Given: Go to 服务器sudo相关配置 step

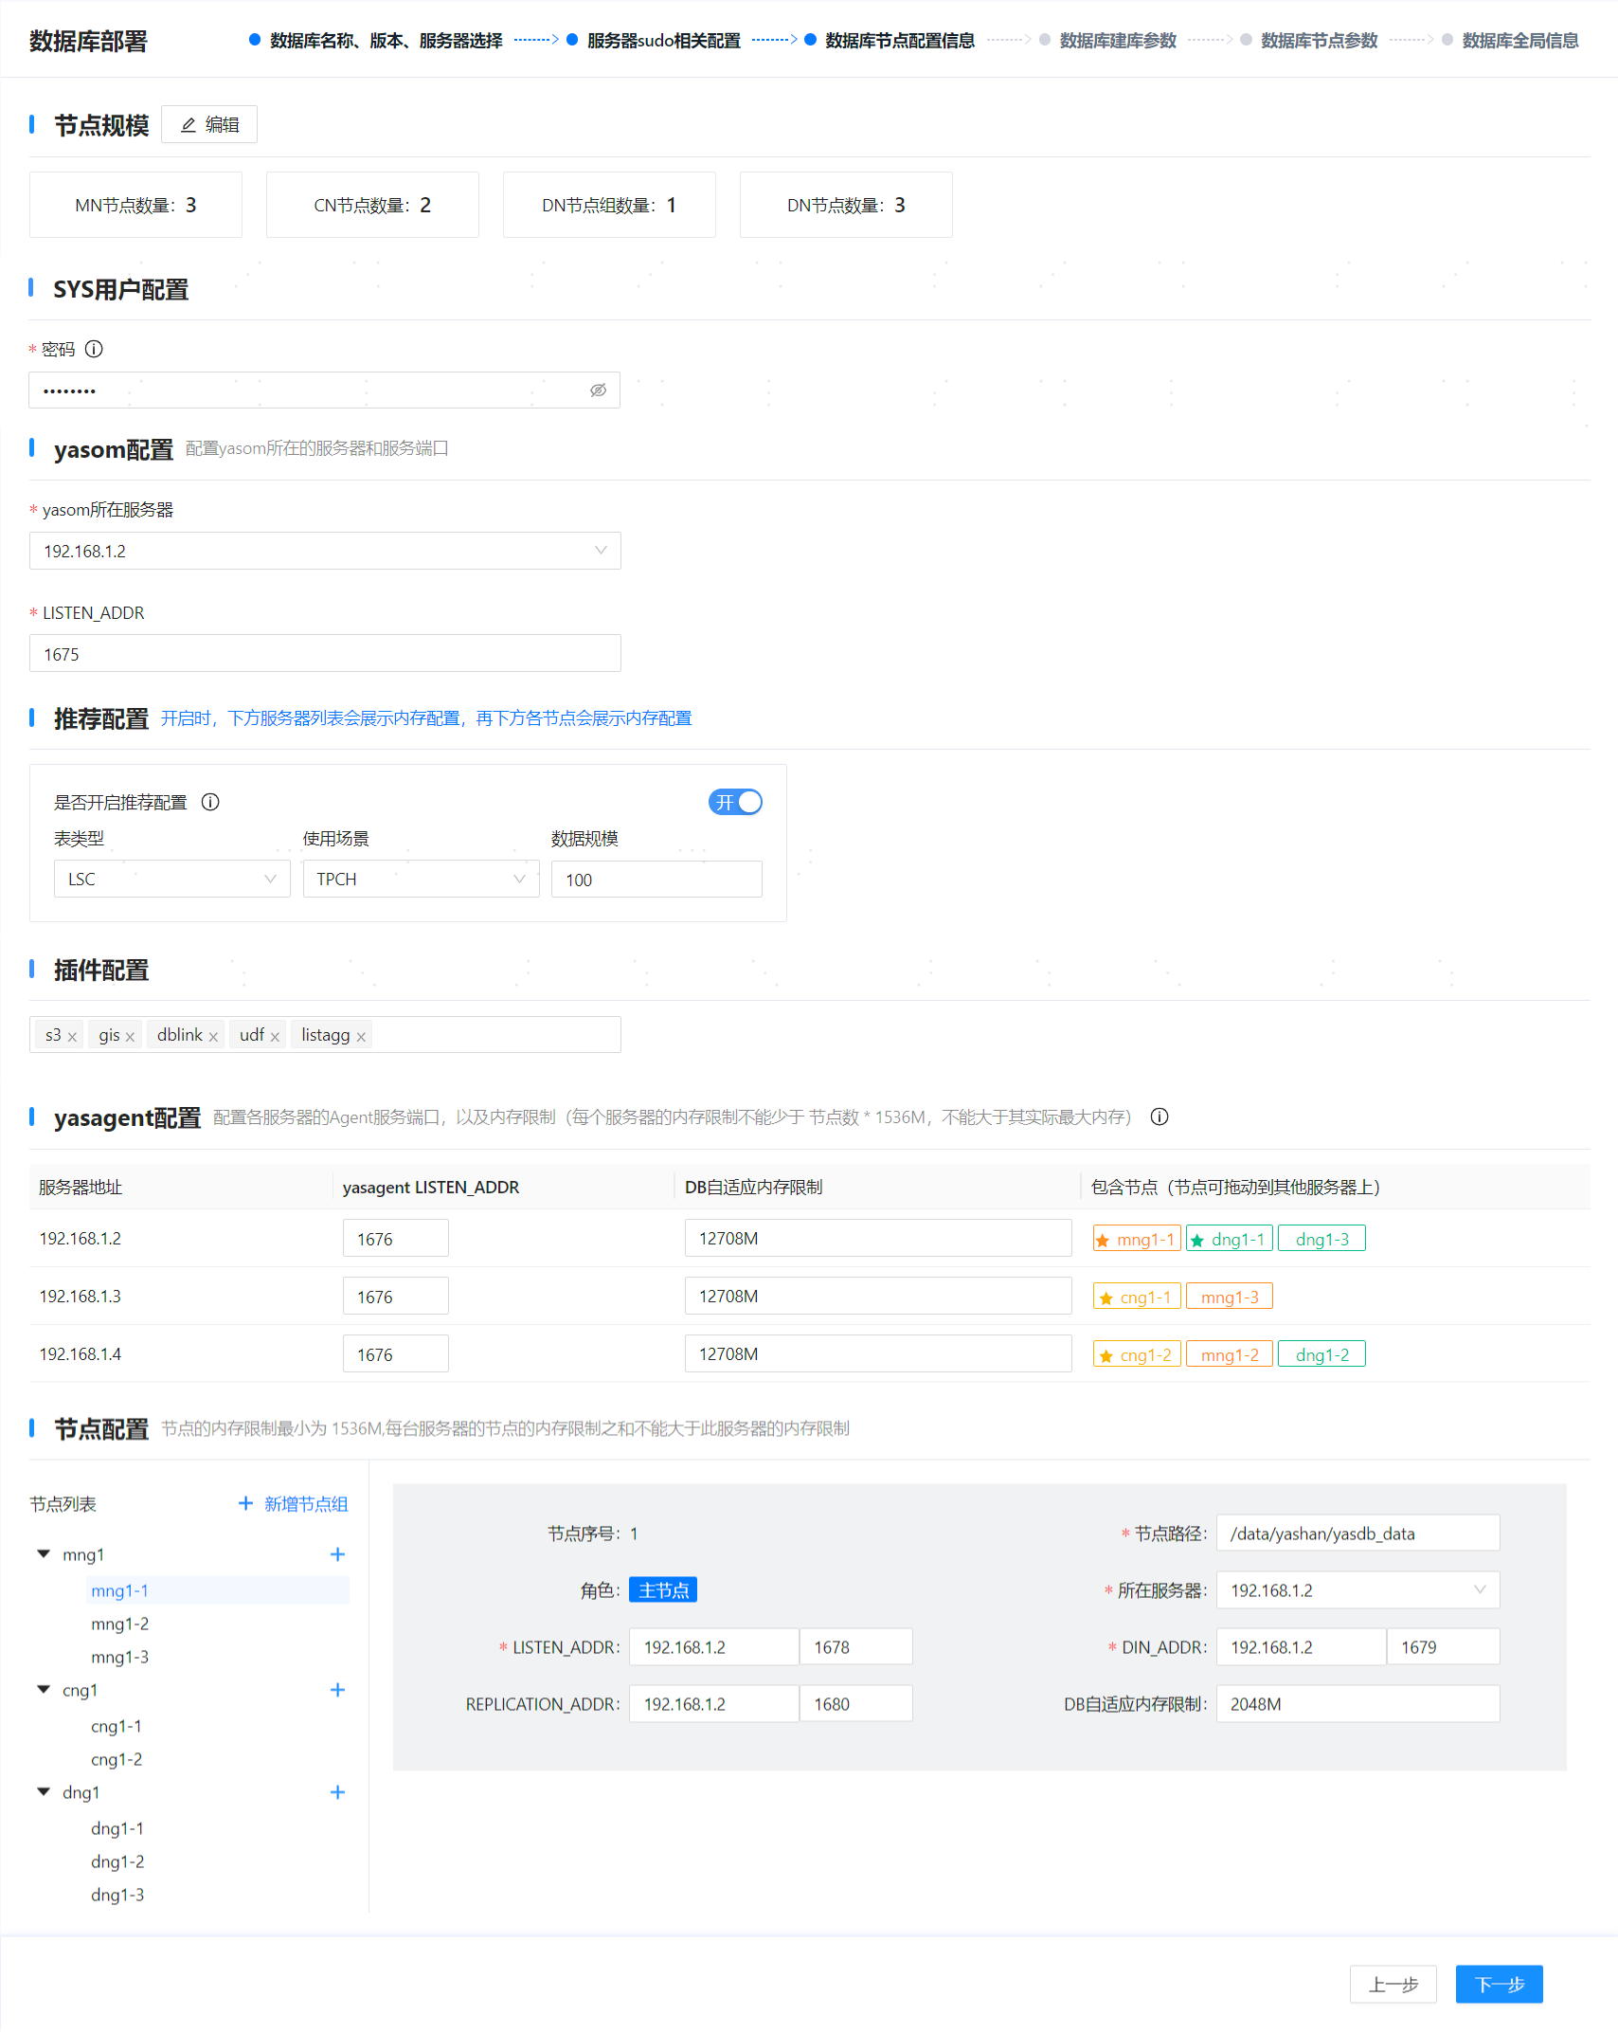Looking at the screenshot, I should pyautogui.click(x=662, y=41).
